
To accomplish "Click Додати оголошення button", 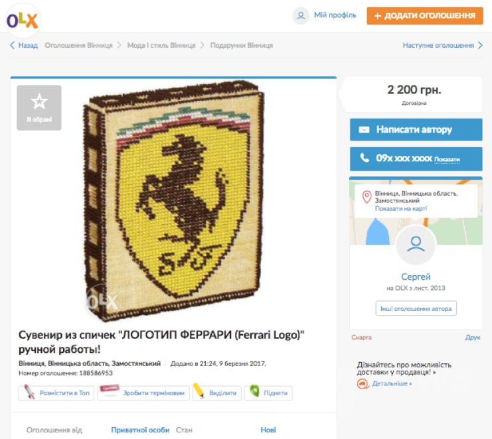I will click(x=425, y=16).
